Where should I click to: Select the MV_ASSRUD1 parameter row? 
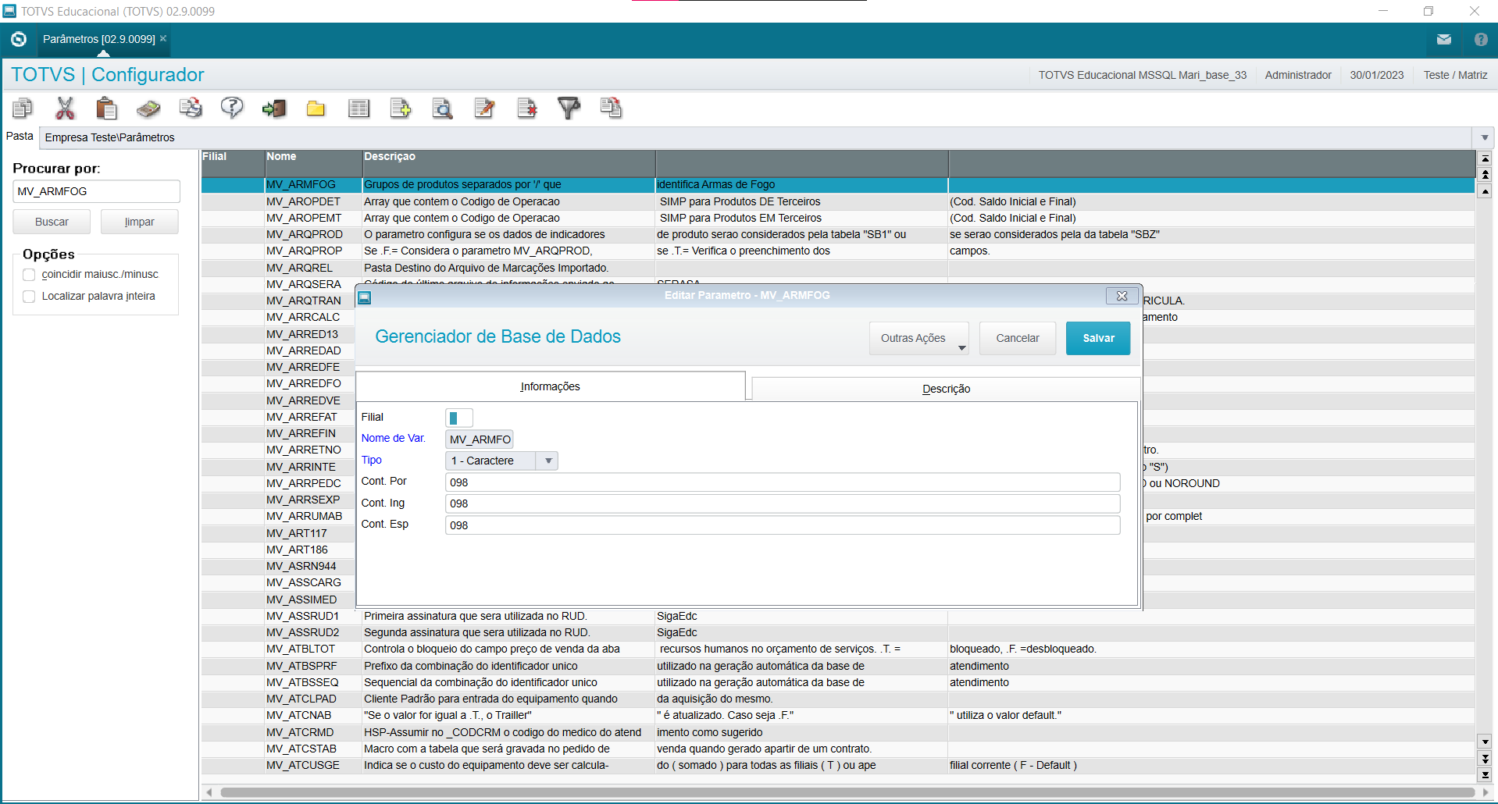(838, 616)
